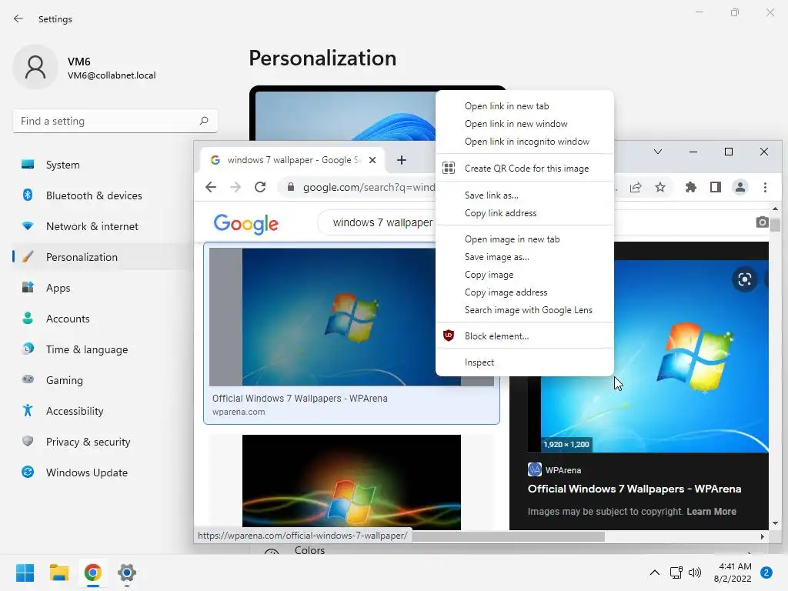Open the Windows Start button

pos(25,573)
